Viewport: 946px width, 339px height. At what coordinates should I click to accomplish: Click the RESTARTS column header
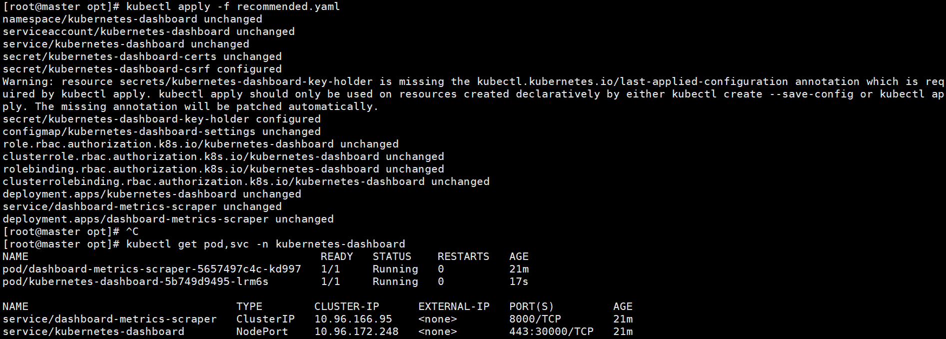tap(463, 257)
